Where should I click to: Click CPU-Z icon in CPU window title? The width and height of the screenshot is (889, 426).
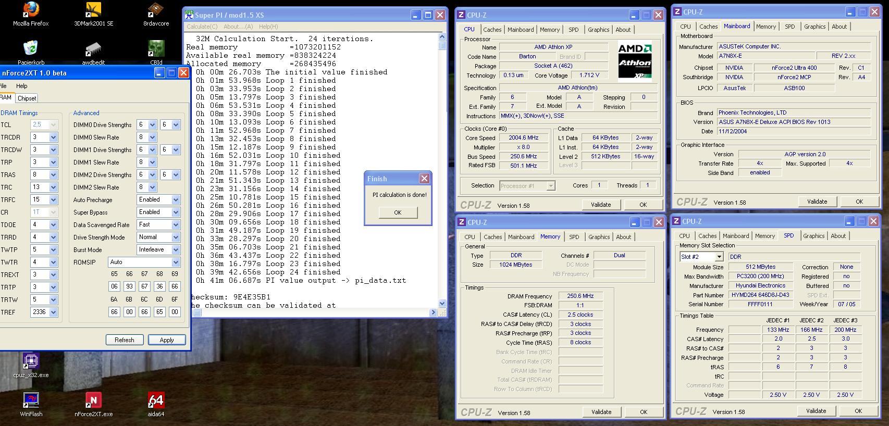(461, 15)
